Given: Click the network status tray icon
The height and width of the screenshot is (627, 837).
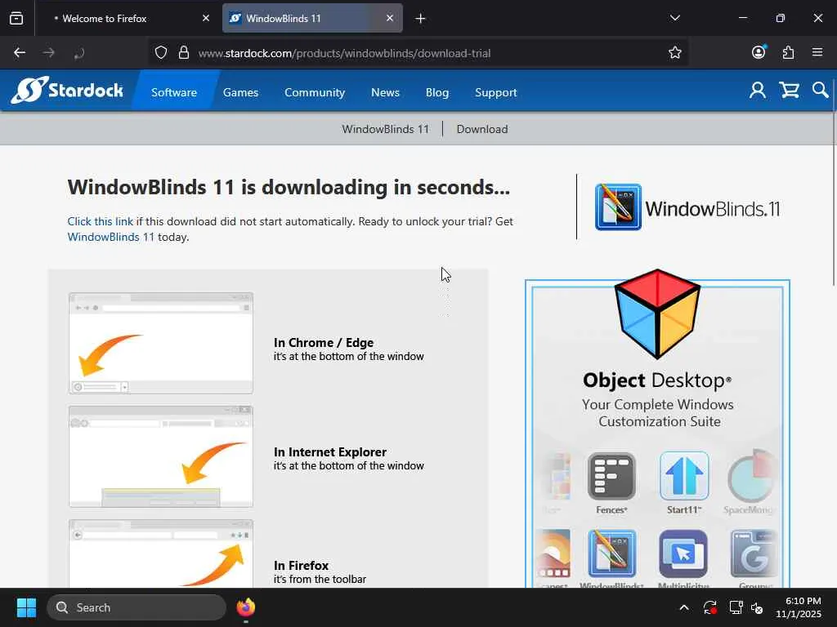Looking at the screenshot, I should click(736, 607).
